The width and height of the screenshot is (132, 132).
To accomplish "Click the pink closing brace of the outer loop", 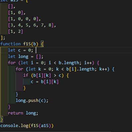I will (x=9, y=107).
